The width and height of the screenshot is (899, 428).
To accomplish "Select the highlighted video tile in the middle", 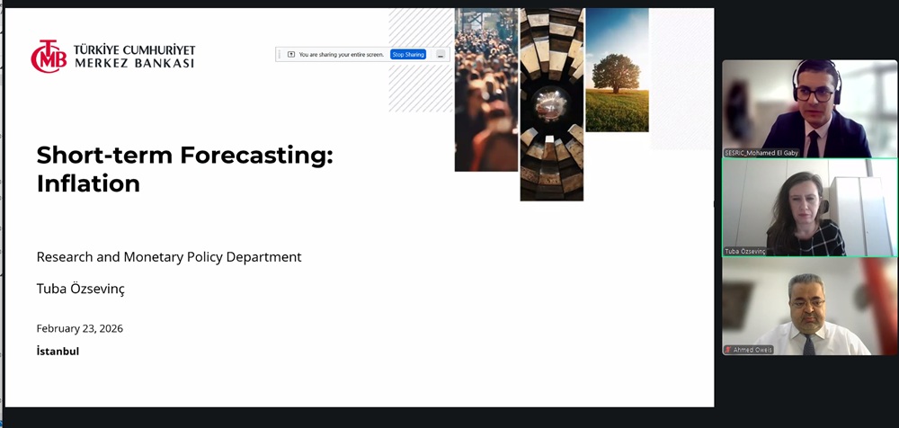I will click(x=796, y=207).
